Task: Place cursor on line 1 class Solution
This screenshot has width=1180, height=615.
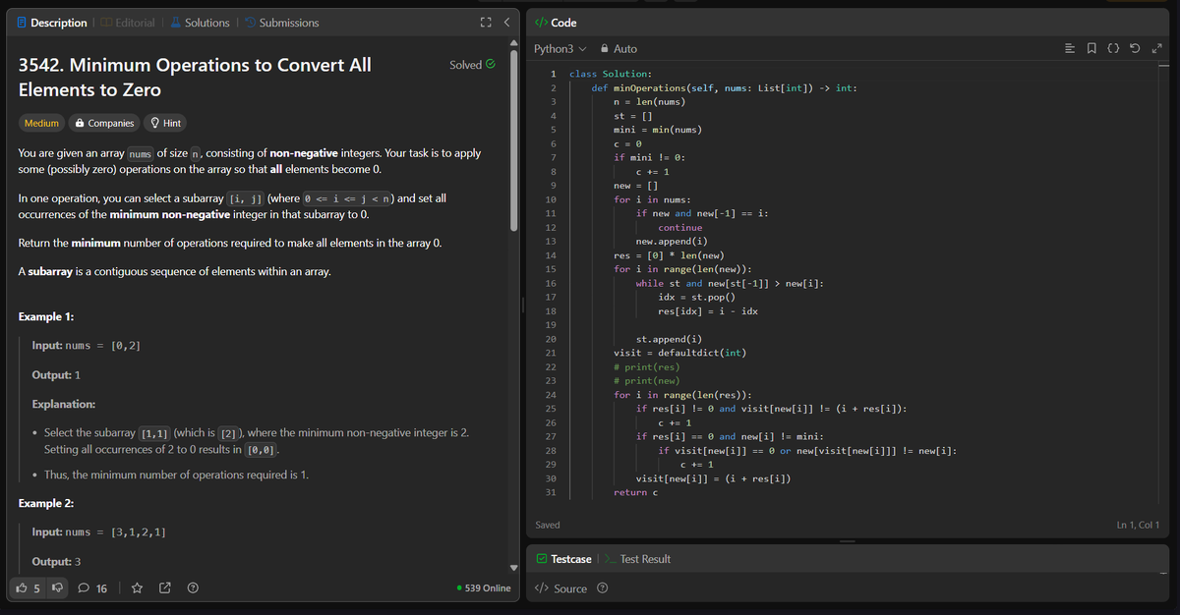Action: pos(610,74)
